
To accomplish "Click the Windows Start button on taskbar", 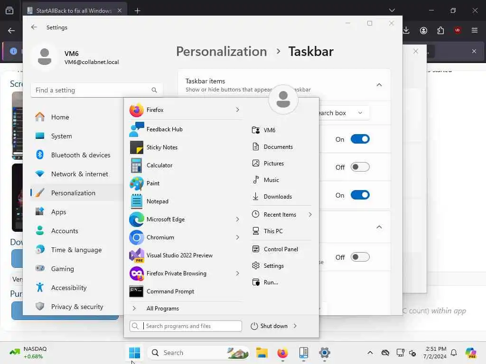I will 134,353.
